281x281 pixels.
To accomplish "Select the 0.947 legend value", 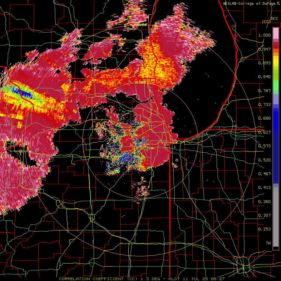I will 264,49.
